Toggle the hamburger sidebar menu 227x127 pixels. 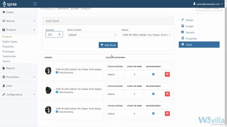[x=35, y=4]
